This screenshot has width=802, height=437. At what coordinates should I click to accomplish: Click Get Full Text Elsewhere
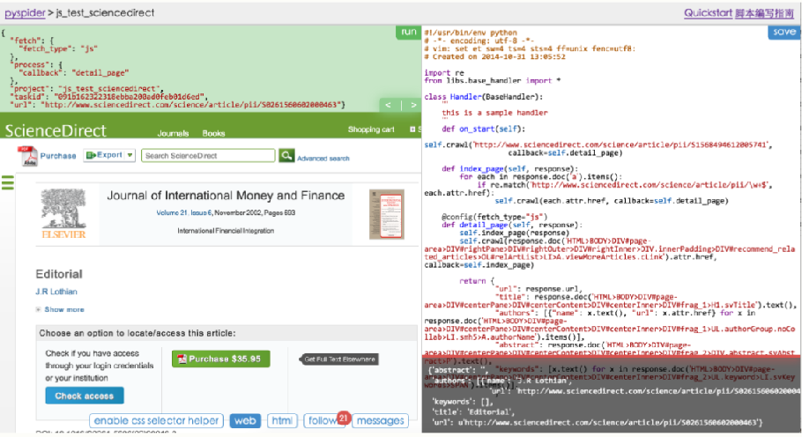coord(339,359)
